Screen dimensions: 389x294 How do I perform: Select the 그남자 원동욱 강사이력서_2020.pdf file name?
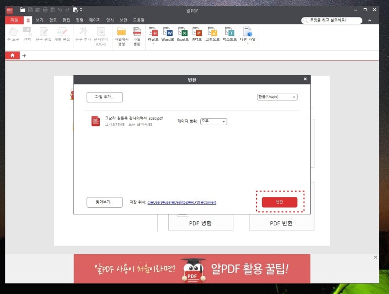(x=134, y=118)
